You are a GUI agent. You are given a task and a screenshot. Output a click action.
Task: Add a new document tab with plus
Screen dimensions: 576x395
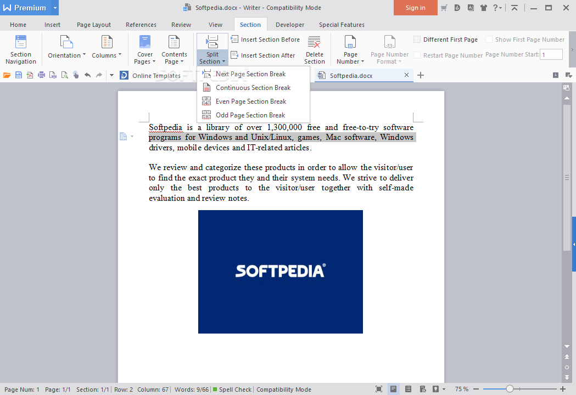[421, 75]
